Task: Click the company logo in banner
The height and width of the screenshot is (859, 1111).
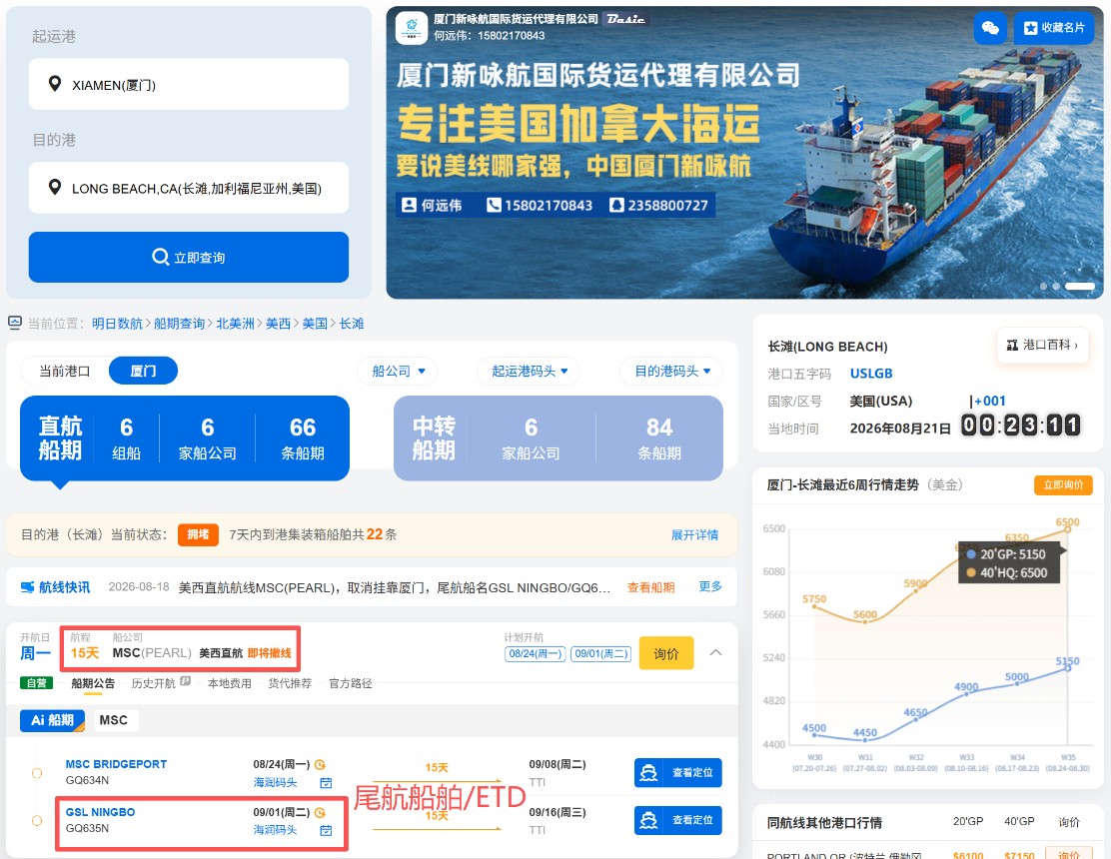Action: pos(411,27)
